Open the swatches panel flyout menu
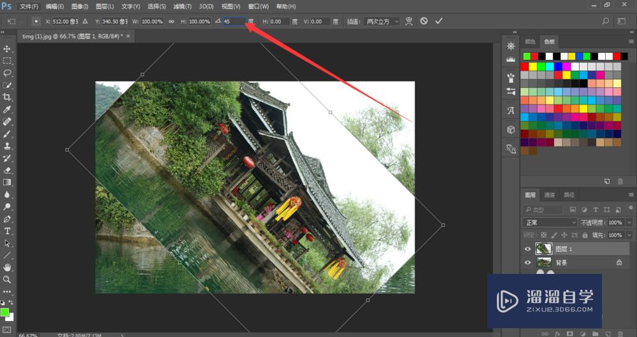 click(x=631, y=41)
